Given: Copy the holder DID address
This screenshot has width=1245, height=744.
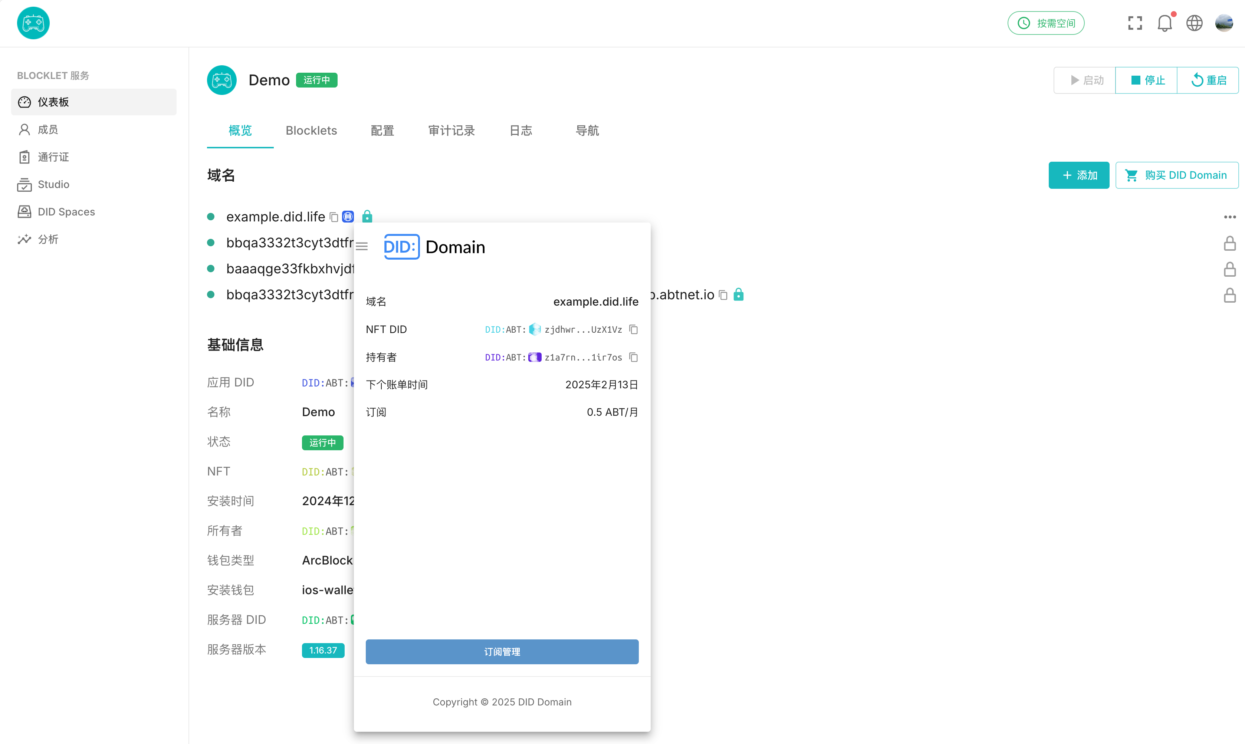Looking at the screenshot, I should [x=633, y=358].
